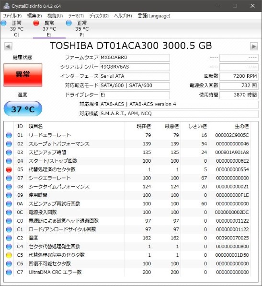Select the スピンアップ再試行回数 attribute name
This screenshot has height=286, width=262.
tap(55, 204)
